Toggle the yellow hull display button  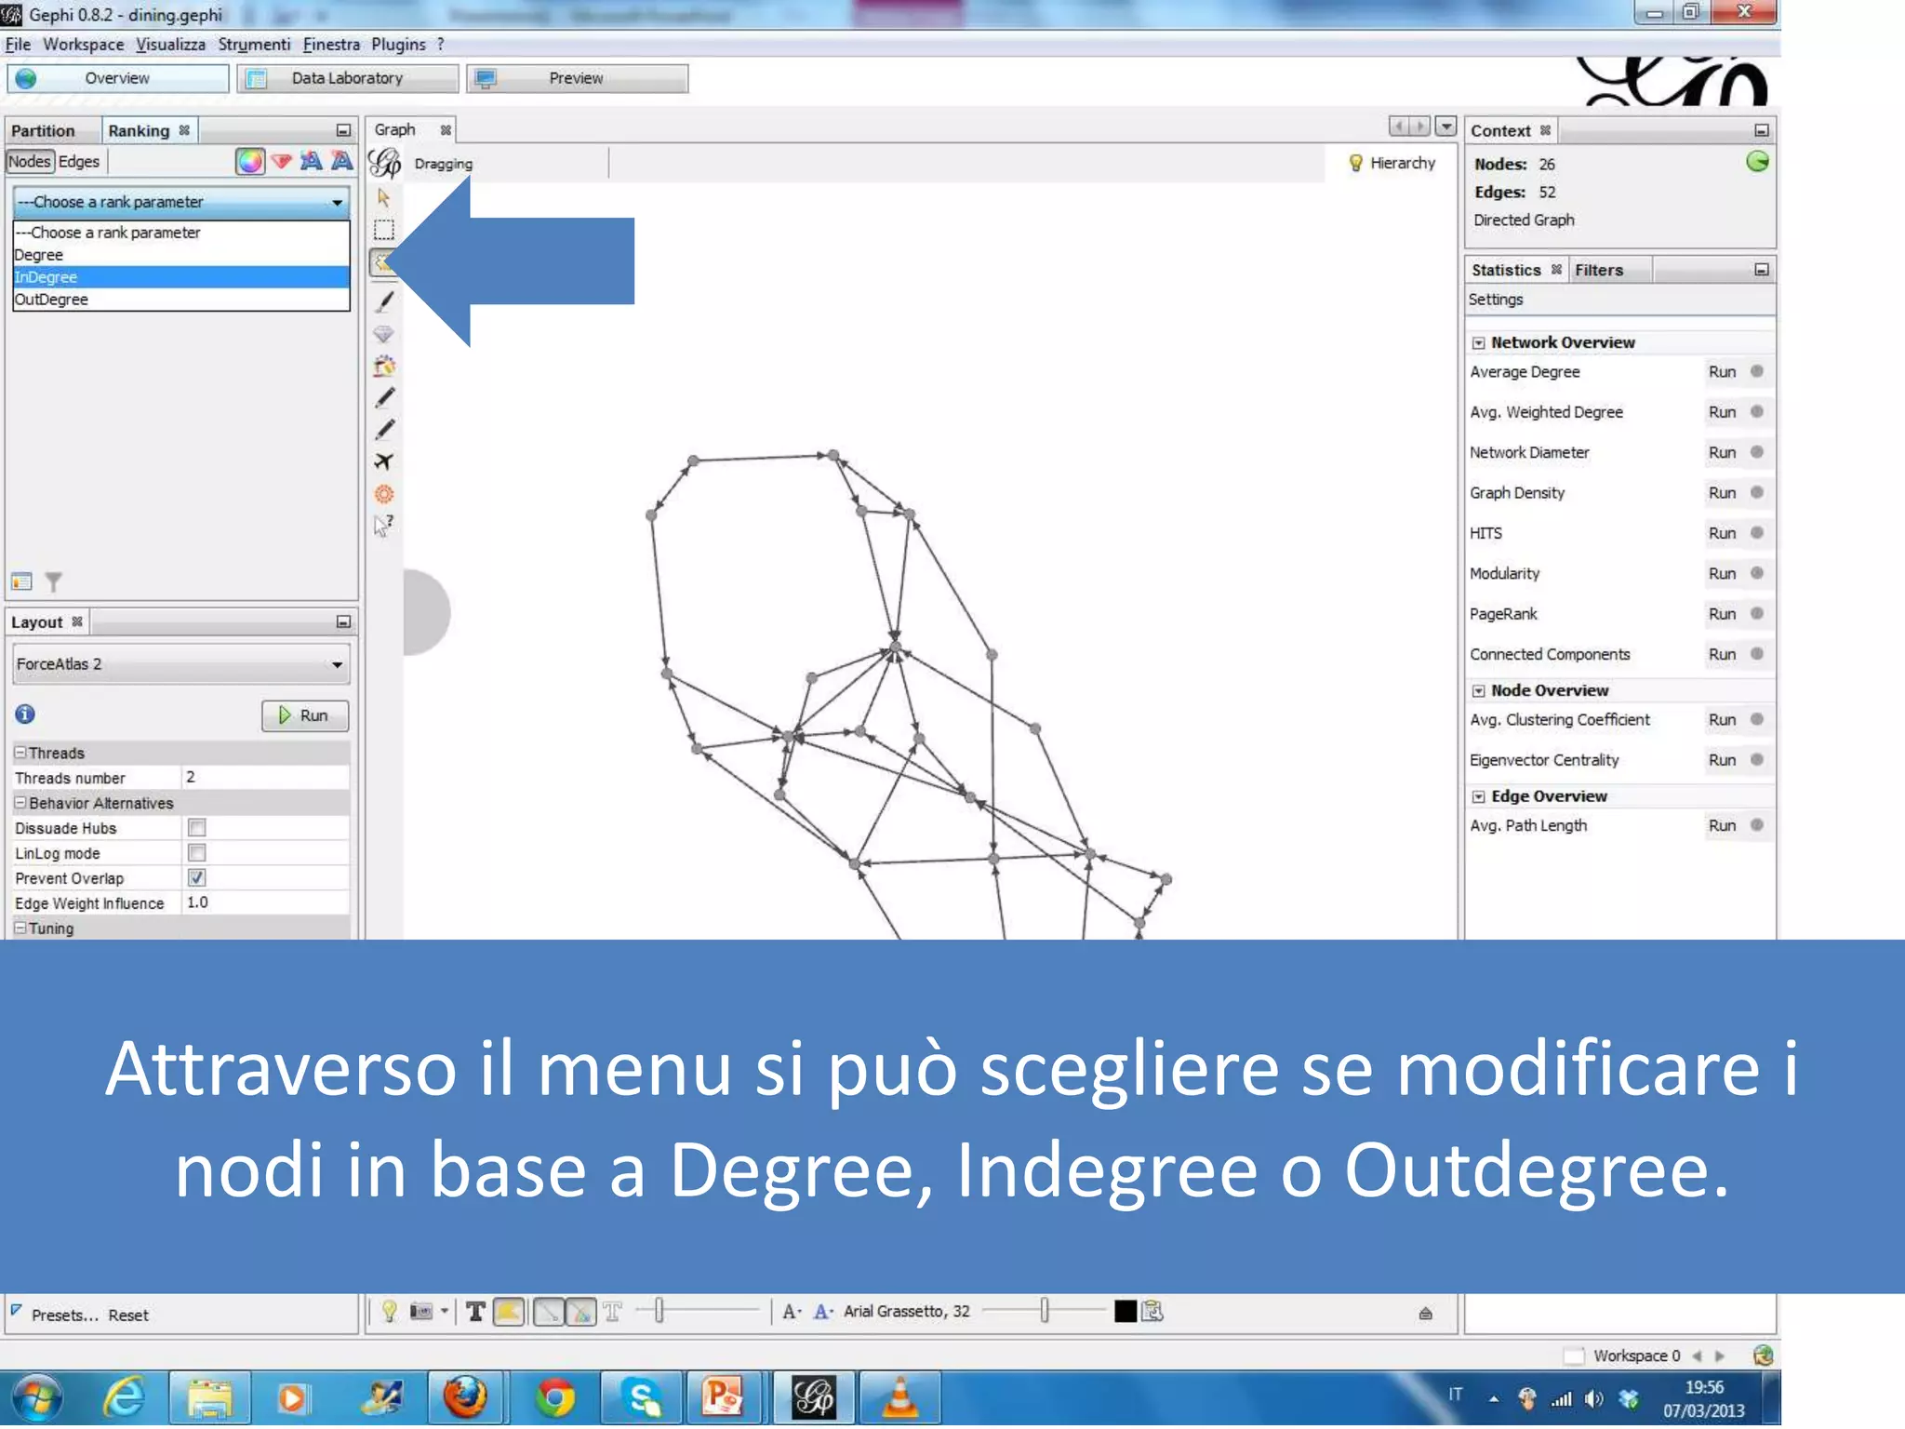pyautogui.click(x=509, y=1312)
